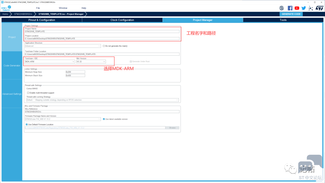The height and width of the screenshot is (183, 325).
Task: Open the YouTube icon link
Action: coord(297,8)
